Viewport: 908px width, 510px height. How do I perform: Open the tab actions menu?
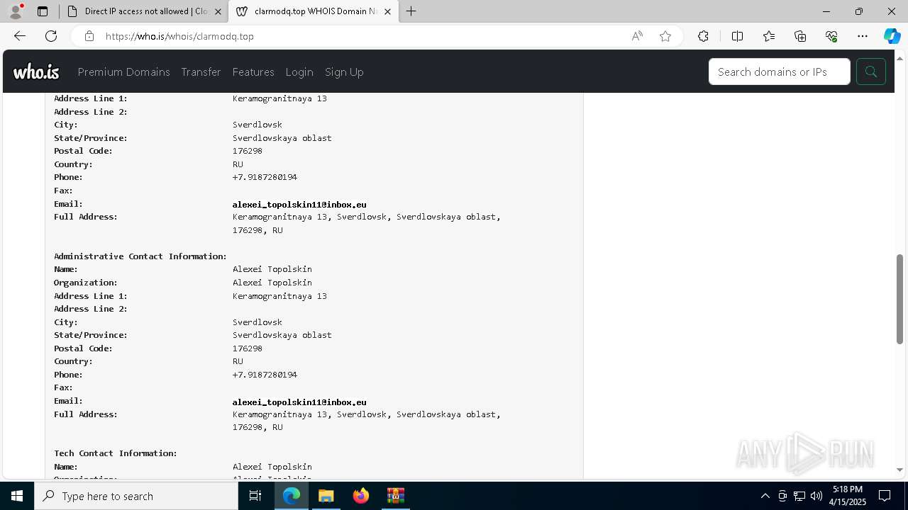click(x=43, y=11)
